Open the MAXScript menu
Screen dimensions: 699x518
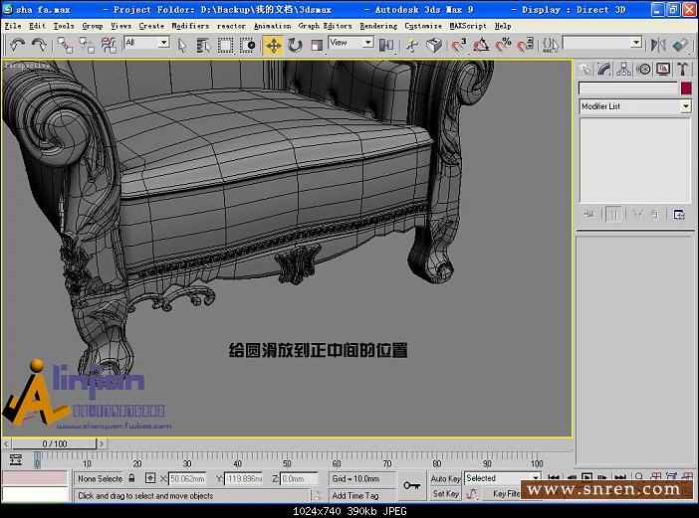click(x=468, y=26)
